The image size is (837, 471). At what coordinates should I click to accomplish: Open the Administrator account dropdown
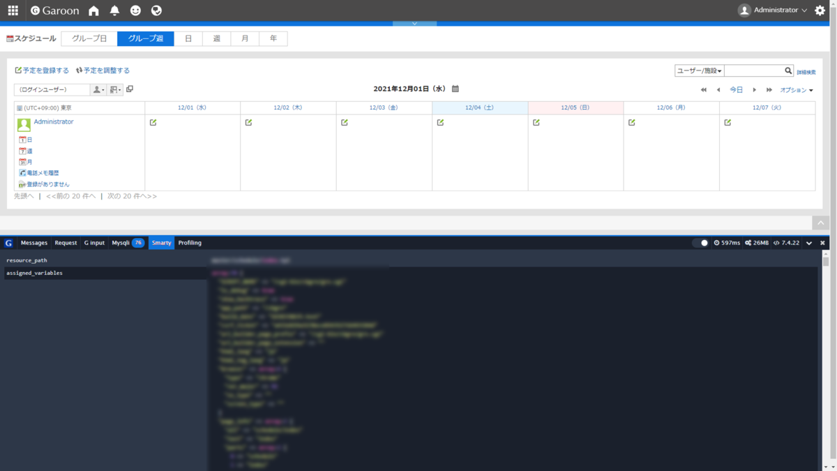click(771, 10)
